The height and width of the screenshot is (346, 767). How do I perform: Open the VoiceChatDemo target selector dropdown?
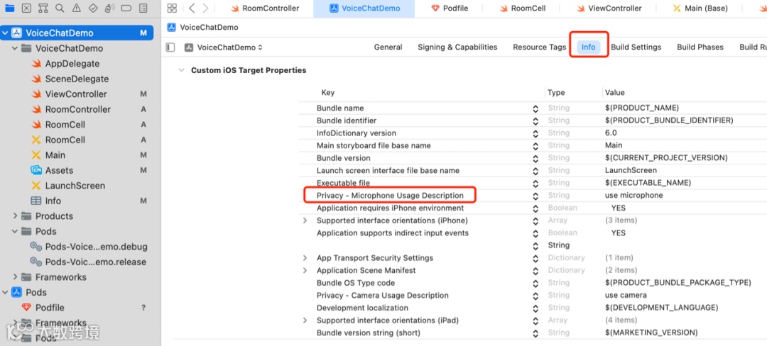(224, 48)
